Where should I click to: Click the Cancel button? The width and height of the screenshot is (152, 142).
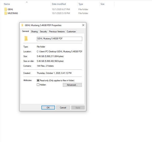[63, 108]
